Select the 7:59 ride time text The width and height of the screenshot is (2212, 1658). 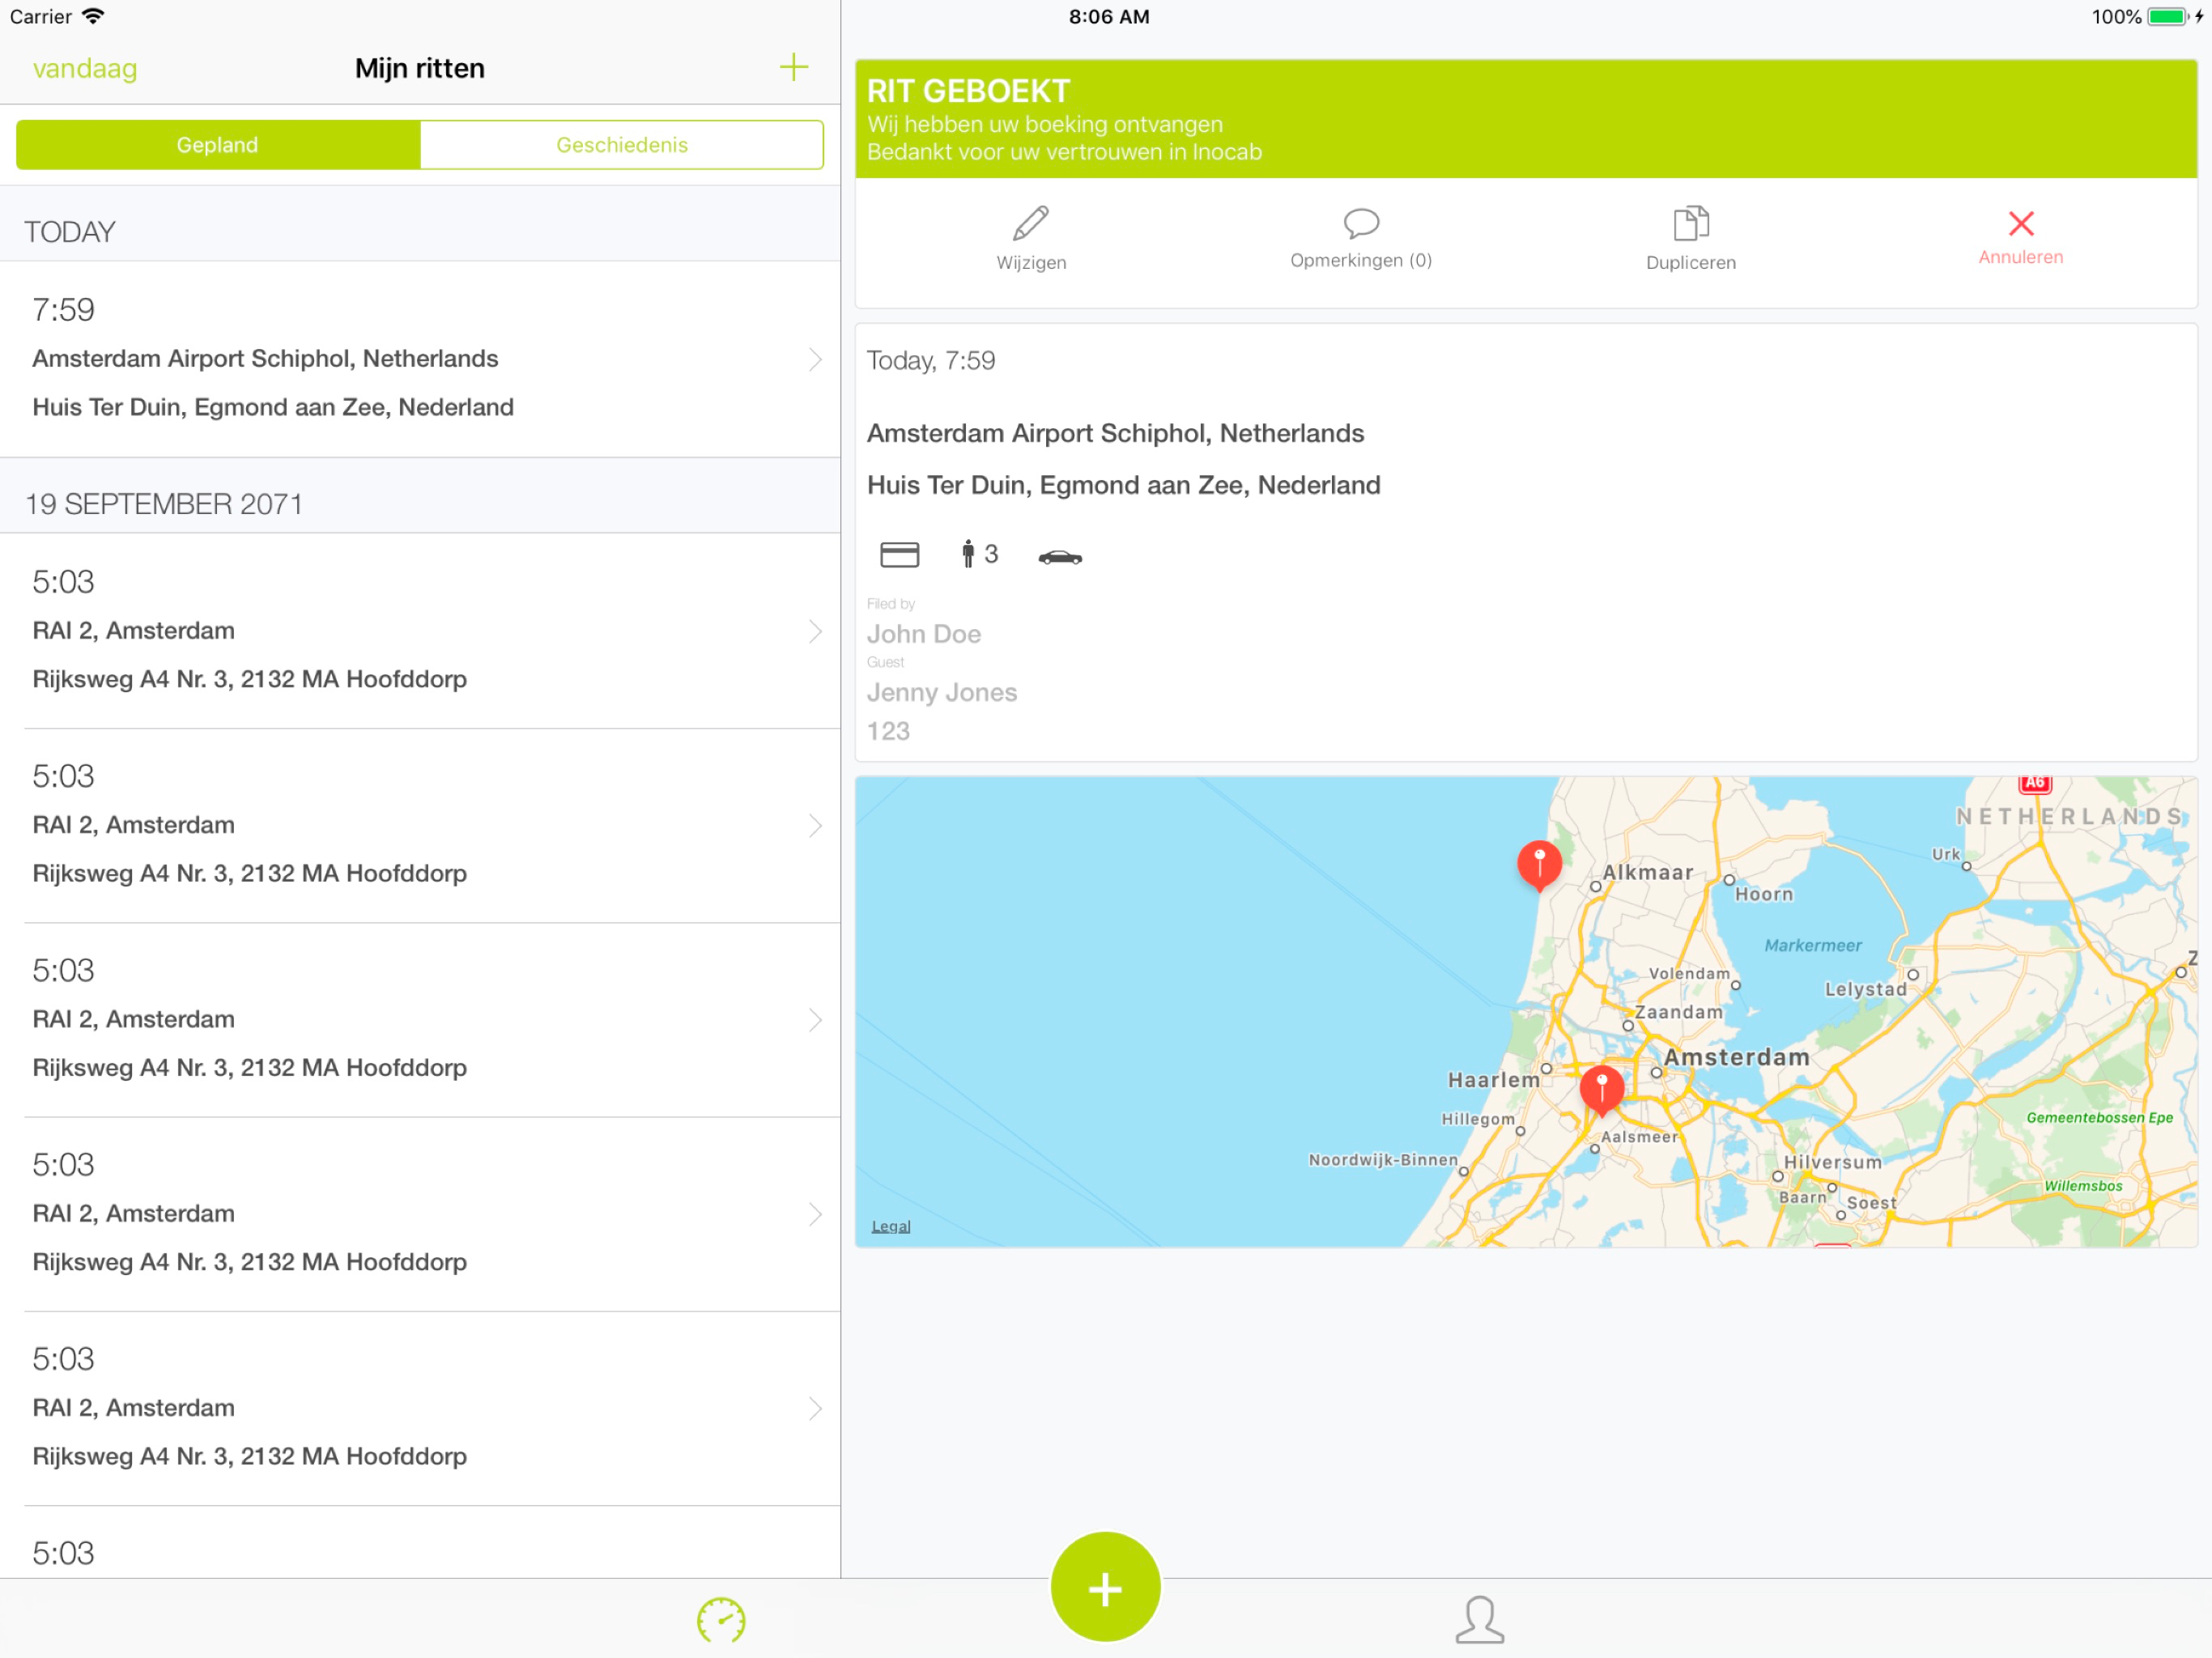(63, 309)
